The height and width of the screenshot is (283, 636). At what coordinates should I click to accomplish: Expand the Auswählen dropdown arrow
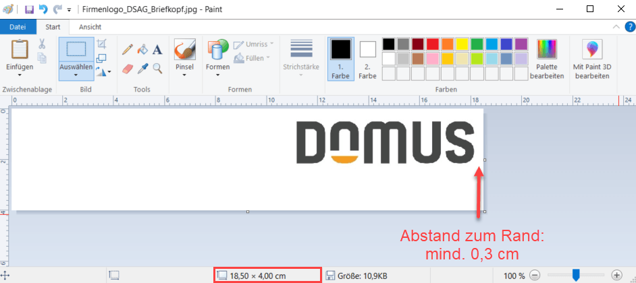coord(76,75)
